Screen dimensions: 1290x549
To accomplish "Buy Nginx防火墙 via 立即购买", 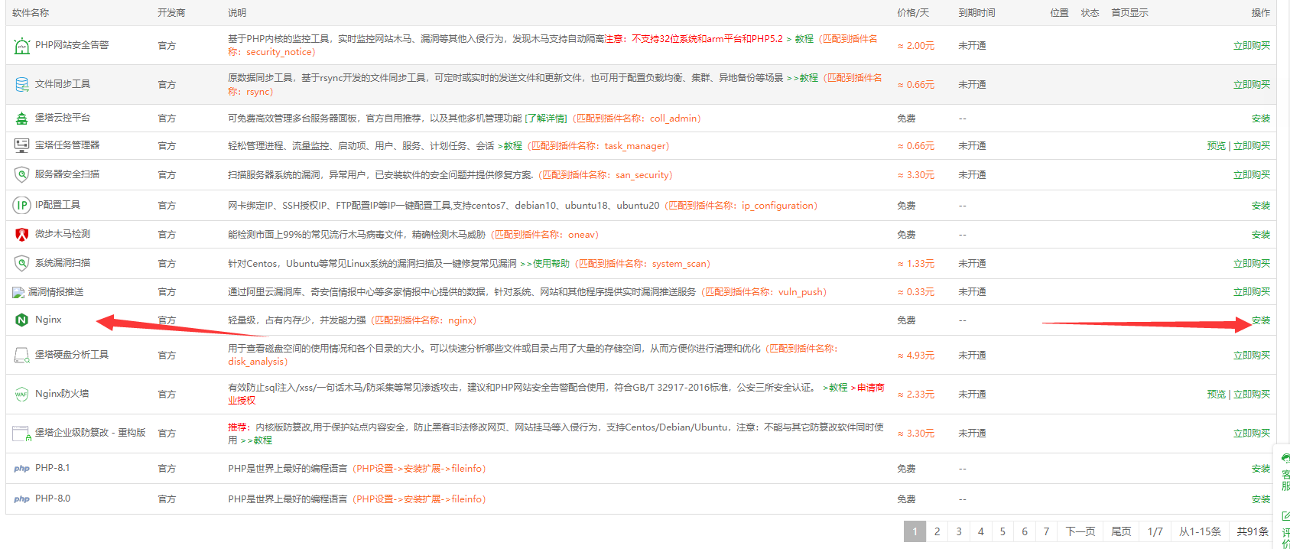I will pos(1251,395).
